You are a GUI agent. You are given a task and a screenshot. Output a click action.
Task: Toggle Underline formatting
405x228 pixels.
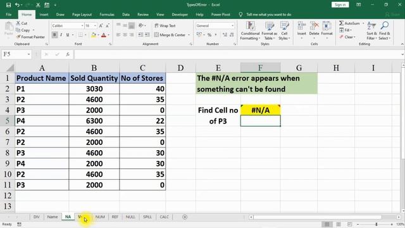[x=68, y=35]
